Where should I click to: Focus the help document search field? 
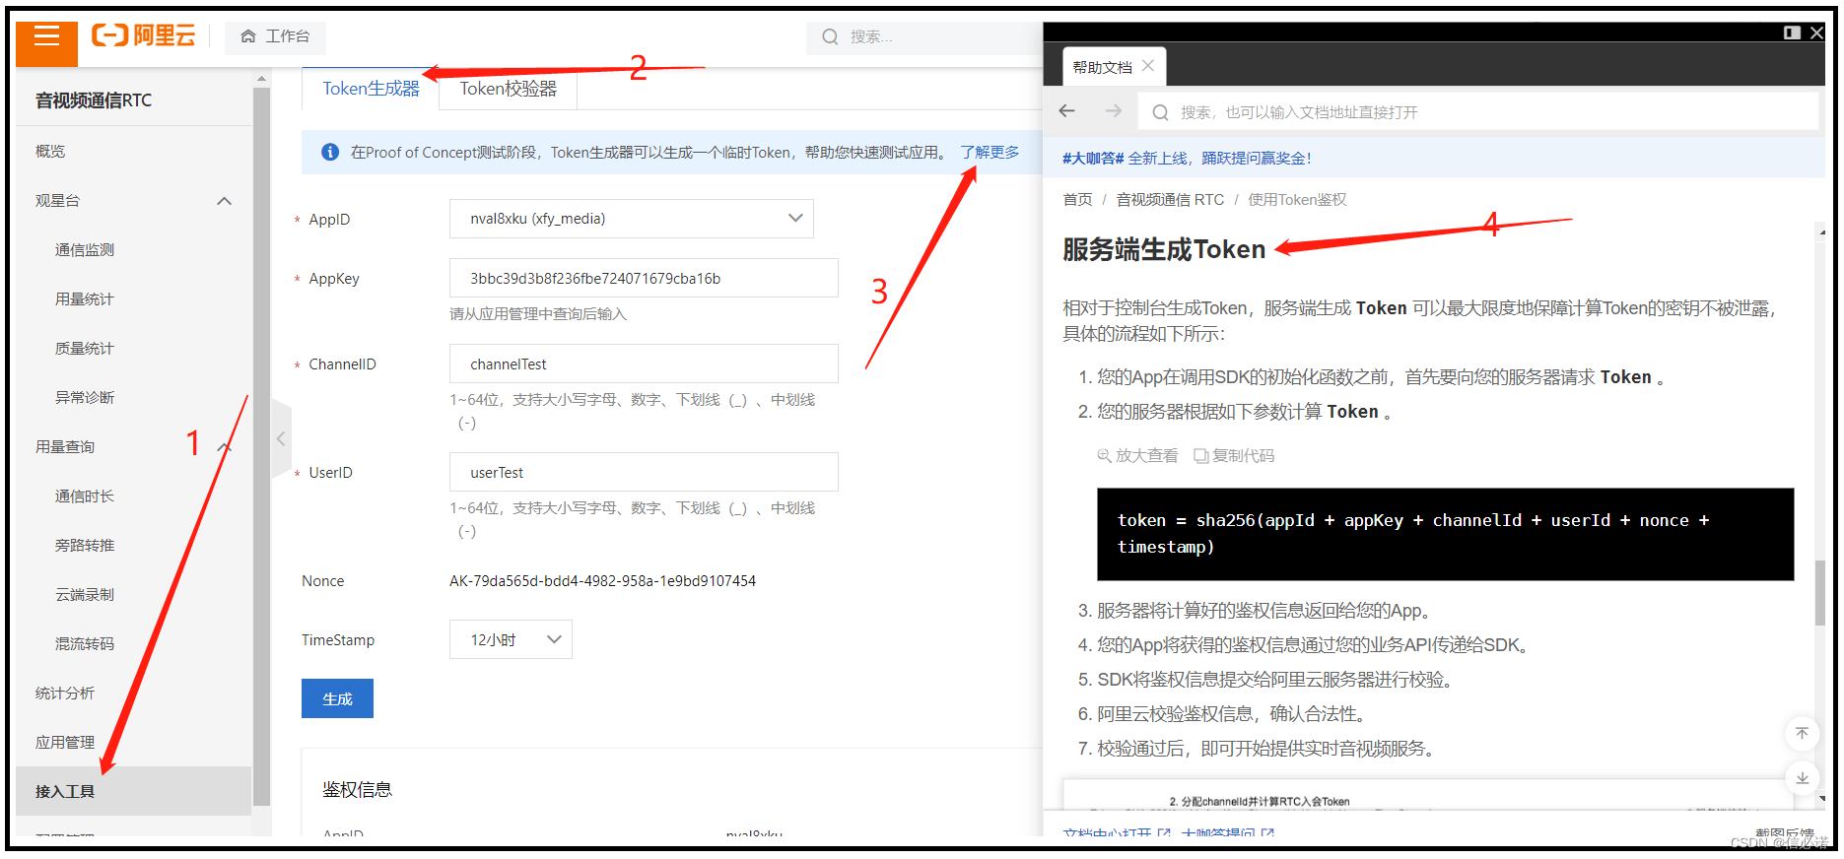point(1478,111)
